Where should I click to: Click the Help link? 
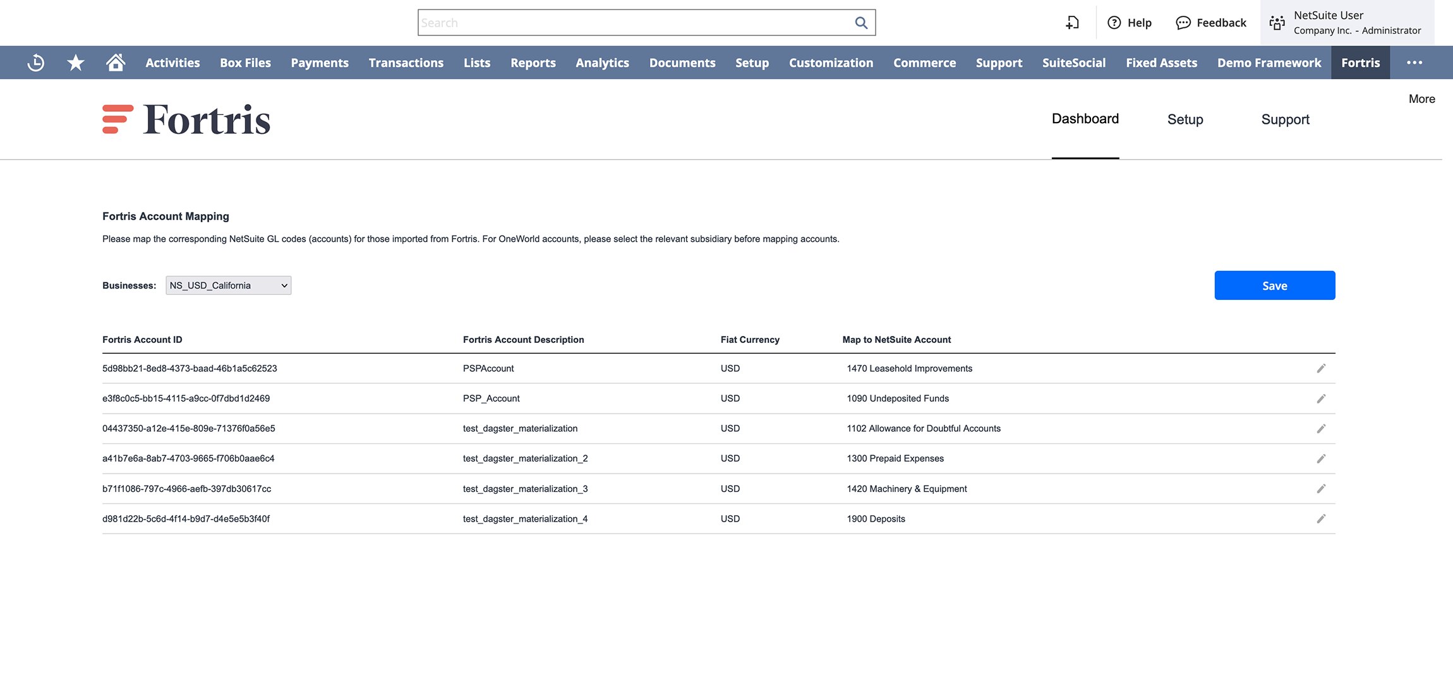pos(1130,23)
